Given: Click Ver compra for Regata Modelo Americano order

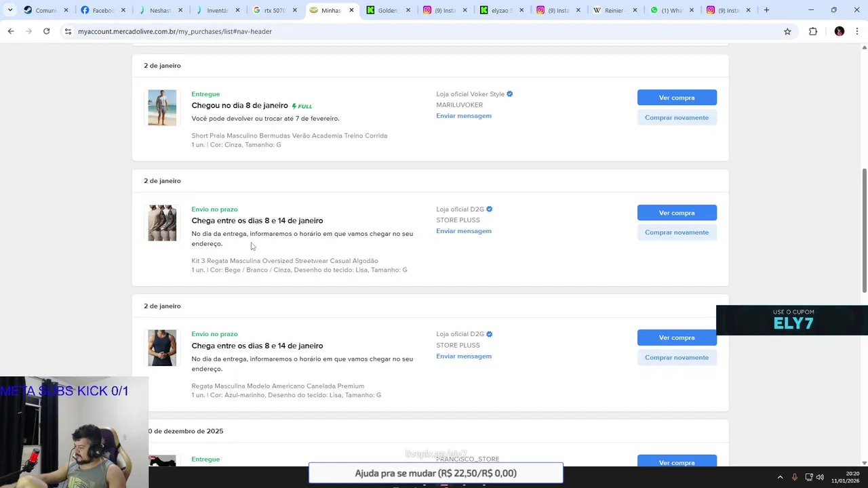Looking at the screenshot, I should click(x=677, y=338).
